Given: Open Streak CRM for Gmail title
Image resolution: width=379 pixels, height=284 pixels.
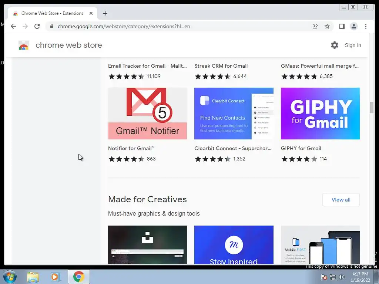Looking at the screenshot, I should pos(221,66).
